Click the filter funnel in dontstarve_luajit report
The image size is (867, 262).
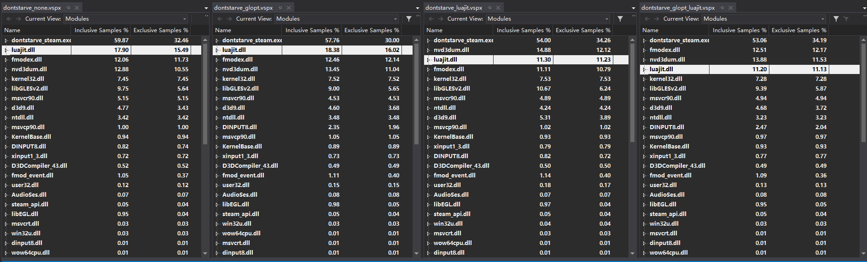click(620, 19)
